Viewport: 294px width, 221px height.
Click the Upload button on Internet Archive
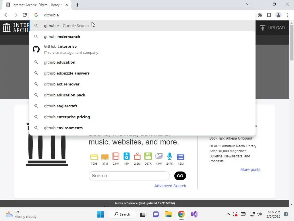(272, 28)
